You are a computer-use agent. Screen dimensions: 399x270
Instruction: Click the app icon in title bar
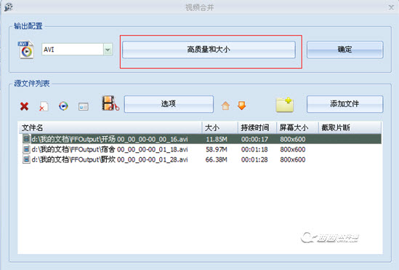click(x=8, y=7)
